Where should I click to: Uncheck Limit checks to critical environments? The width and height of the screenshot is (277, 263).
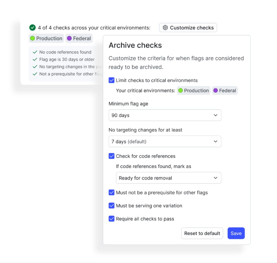point(112,80)
